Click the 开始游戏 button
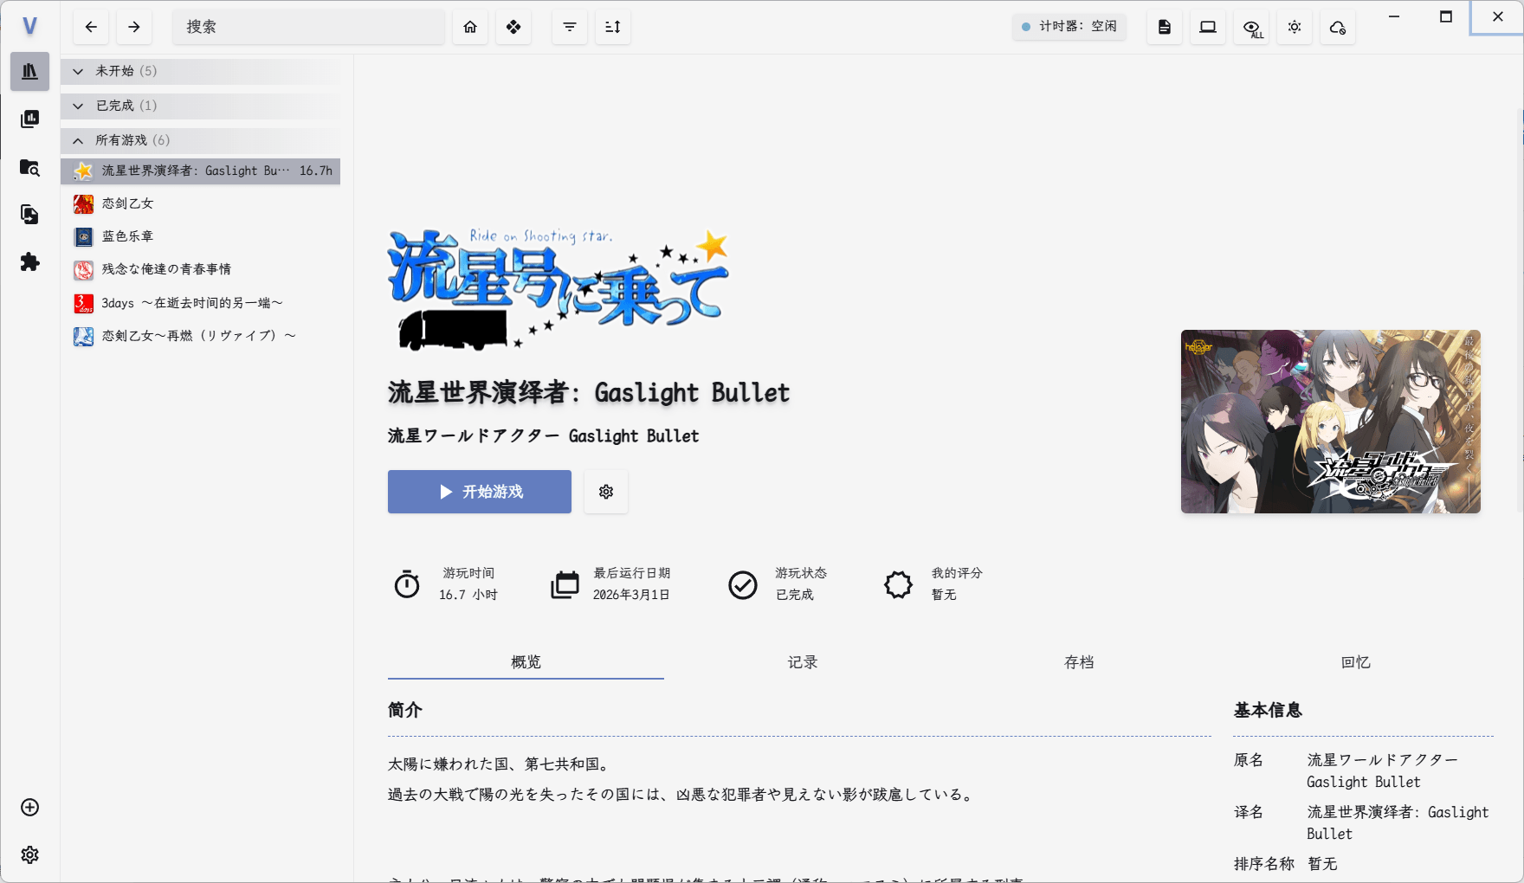 [x=480, y=492]
